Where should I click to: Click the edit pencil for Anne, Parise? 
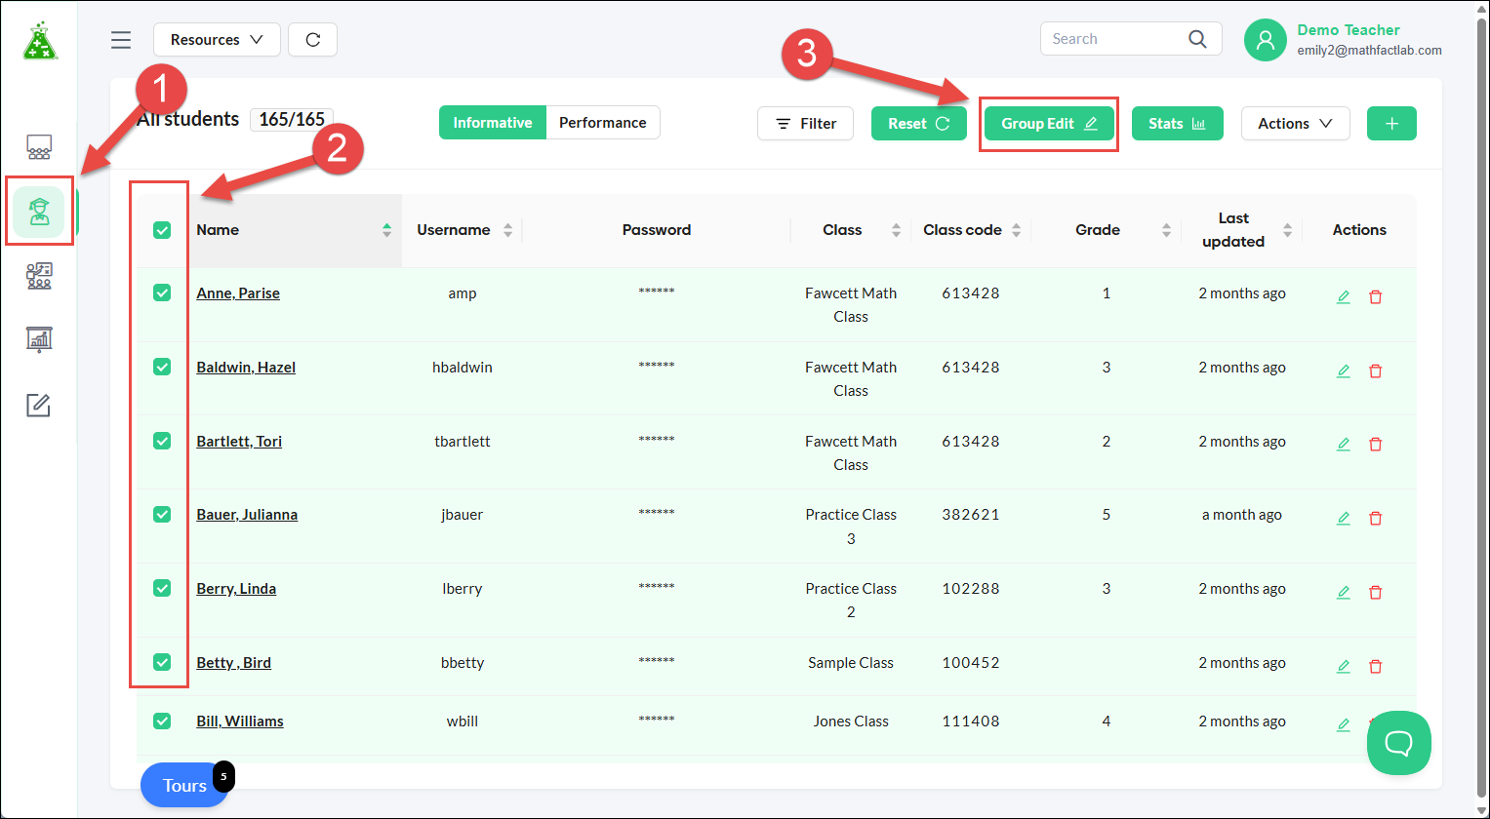[x=1344, y=296]
